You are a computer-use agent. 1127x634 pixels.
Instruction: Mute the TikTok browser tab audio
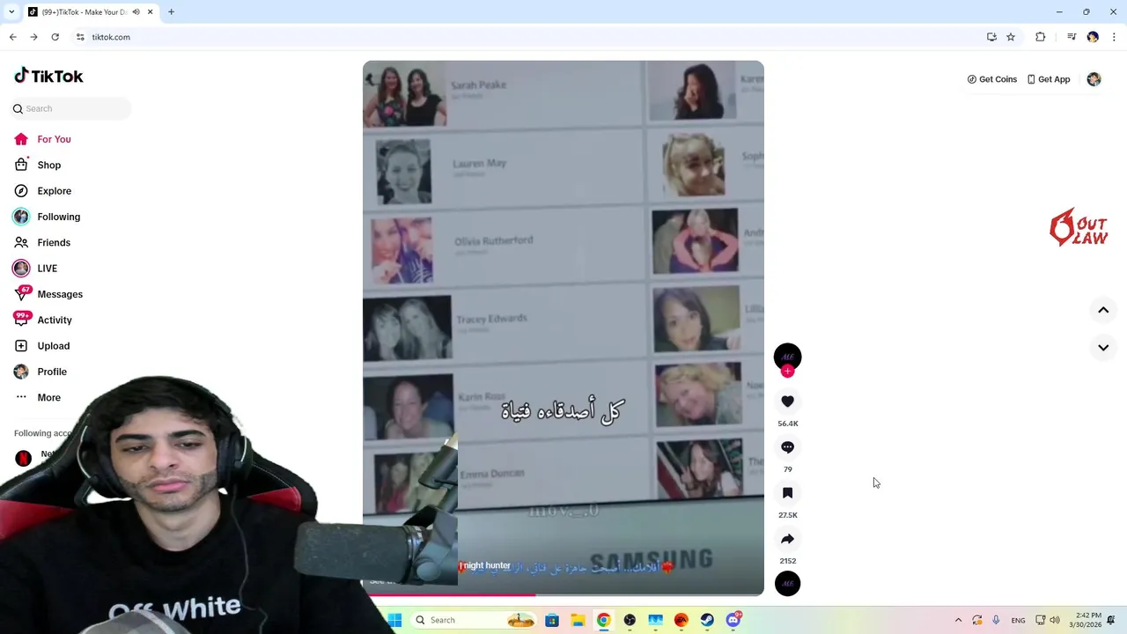[136, 12]
